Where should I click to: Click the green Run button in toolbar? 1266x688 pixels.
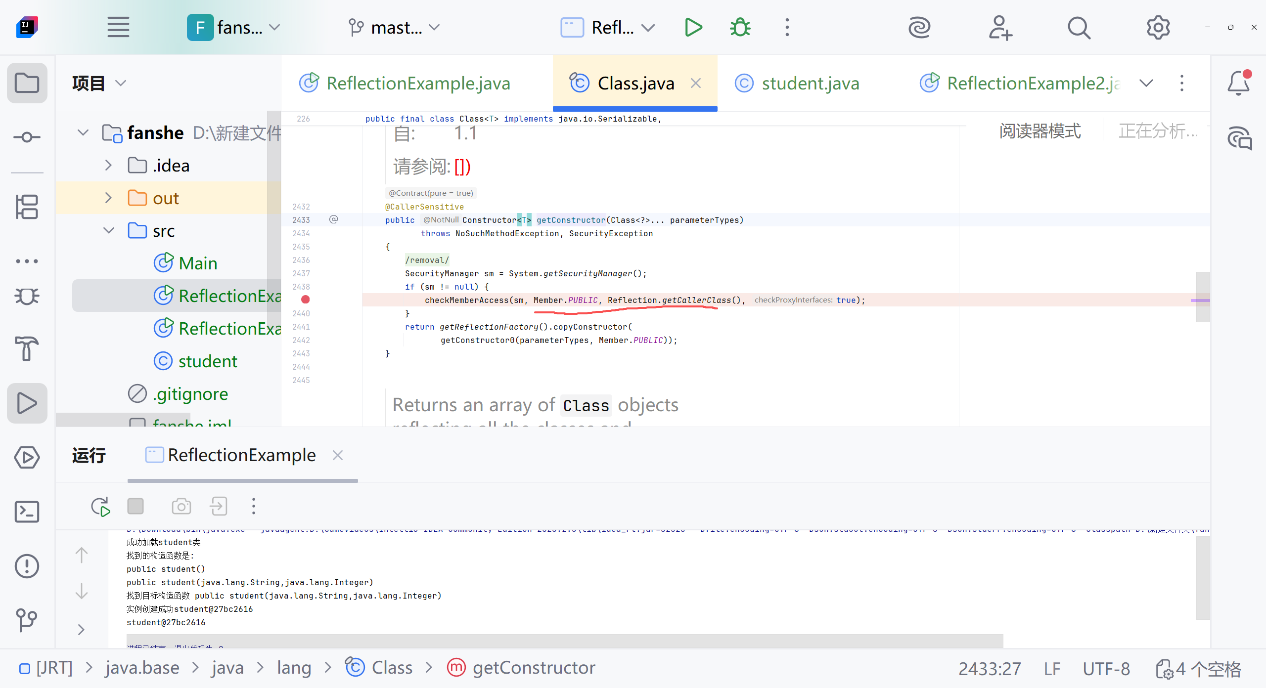(x=693, y=28)
